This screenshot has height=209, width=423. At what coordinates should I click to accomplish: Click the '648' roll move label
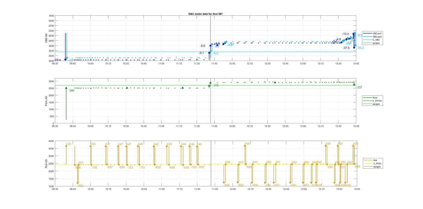pos(247,144)
